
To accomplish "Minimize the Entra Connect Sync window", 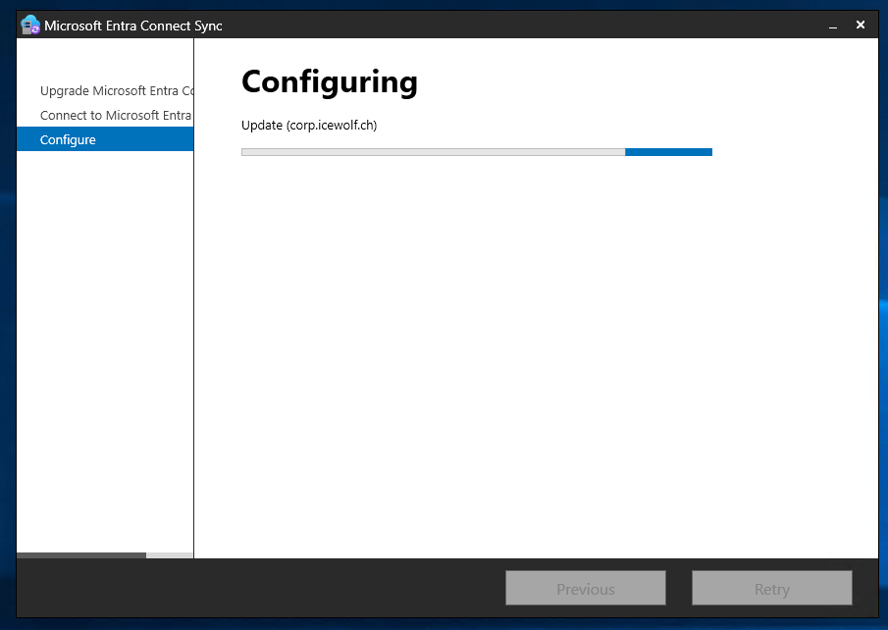I will click(x=832, y=26).
